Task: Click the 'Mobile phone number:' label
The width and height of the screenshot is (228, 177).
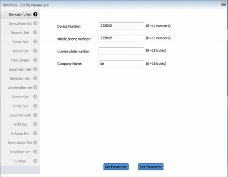Action: [x=74, y=39]
